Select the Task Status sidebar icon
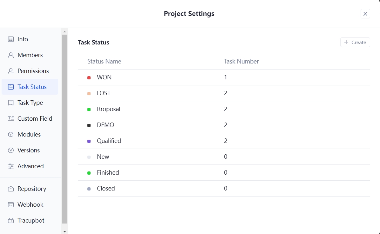The image size is (380, 234). pos(10,87)
